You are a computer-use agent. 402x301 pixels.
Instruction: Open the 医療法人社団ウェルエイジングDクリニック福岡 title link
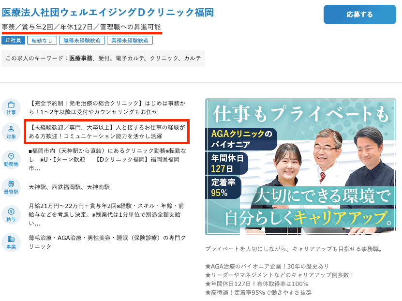click(108, 12)
